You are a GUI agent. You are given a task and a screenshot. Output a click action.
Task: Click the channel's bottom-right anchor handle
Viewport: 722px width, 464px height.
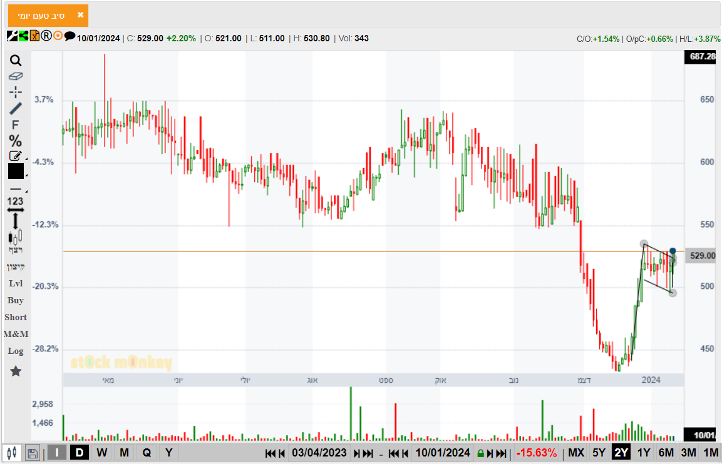coord(673,293)
